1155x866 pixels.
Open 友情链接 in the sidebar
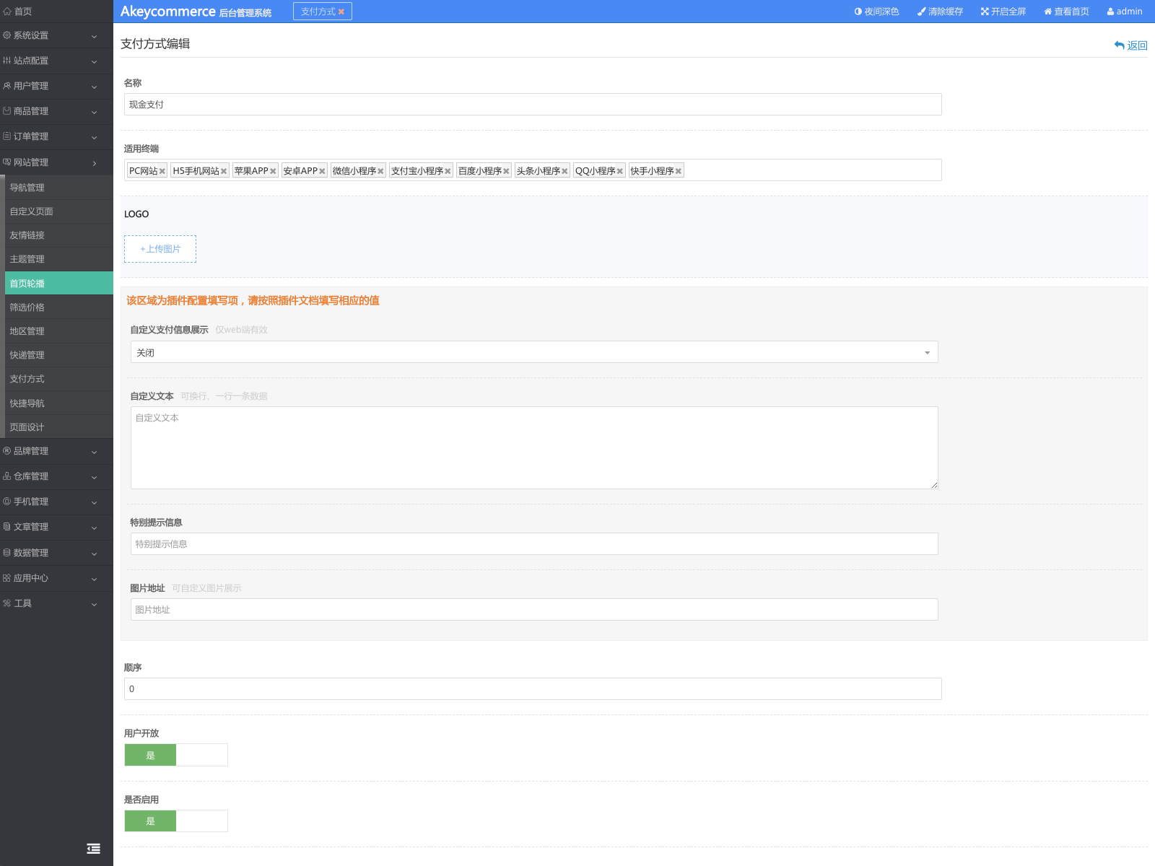(59, 235)
